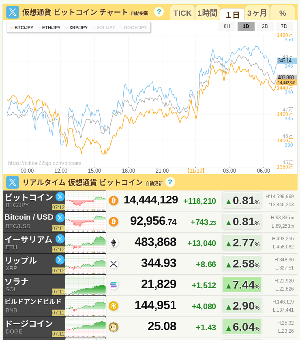Click the Solana coin icon
This screenshot has width=300, height=340.
[x=114, y=284]
